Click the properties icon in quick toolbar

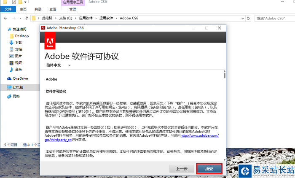pos(14,2)
